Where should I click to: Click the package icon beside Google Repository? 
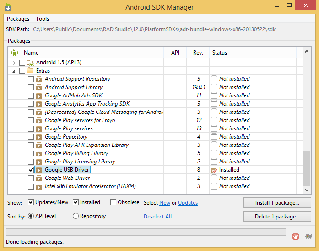coord(39,137)
